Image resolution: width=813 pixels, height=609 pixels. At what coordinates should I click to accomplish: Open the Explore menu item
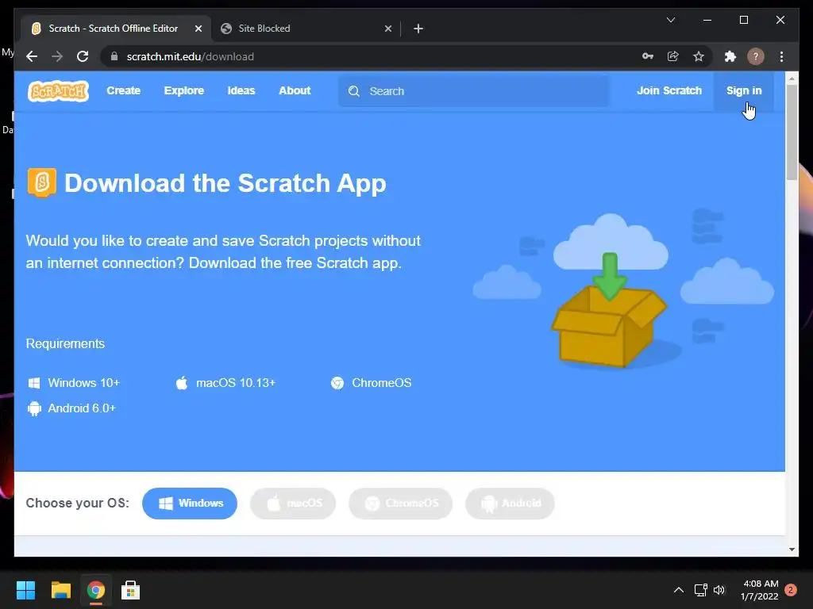coord(184,90)
